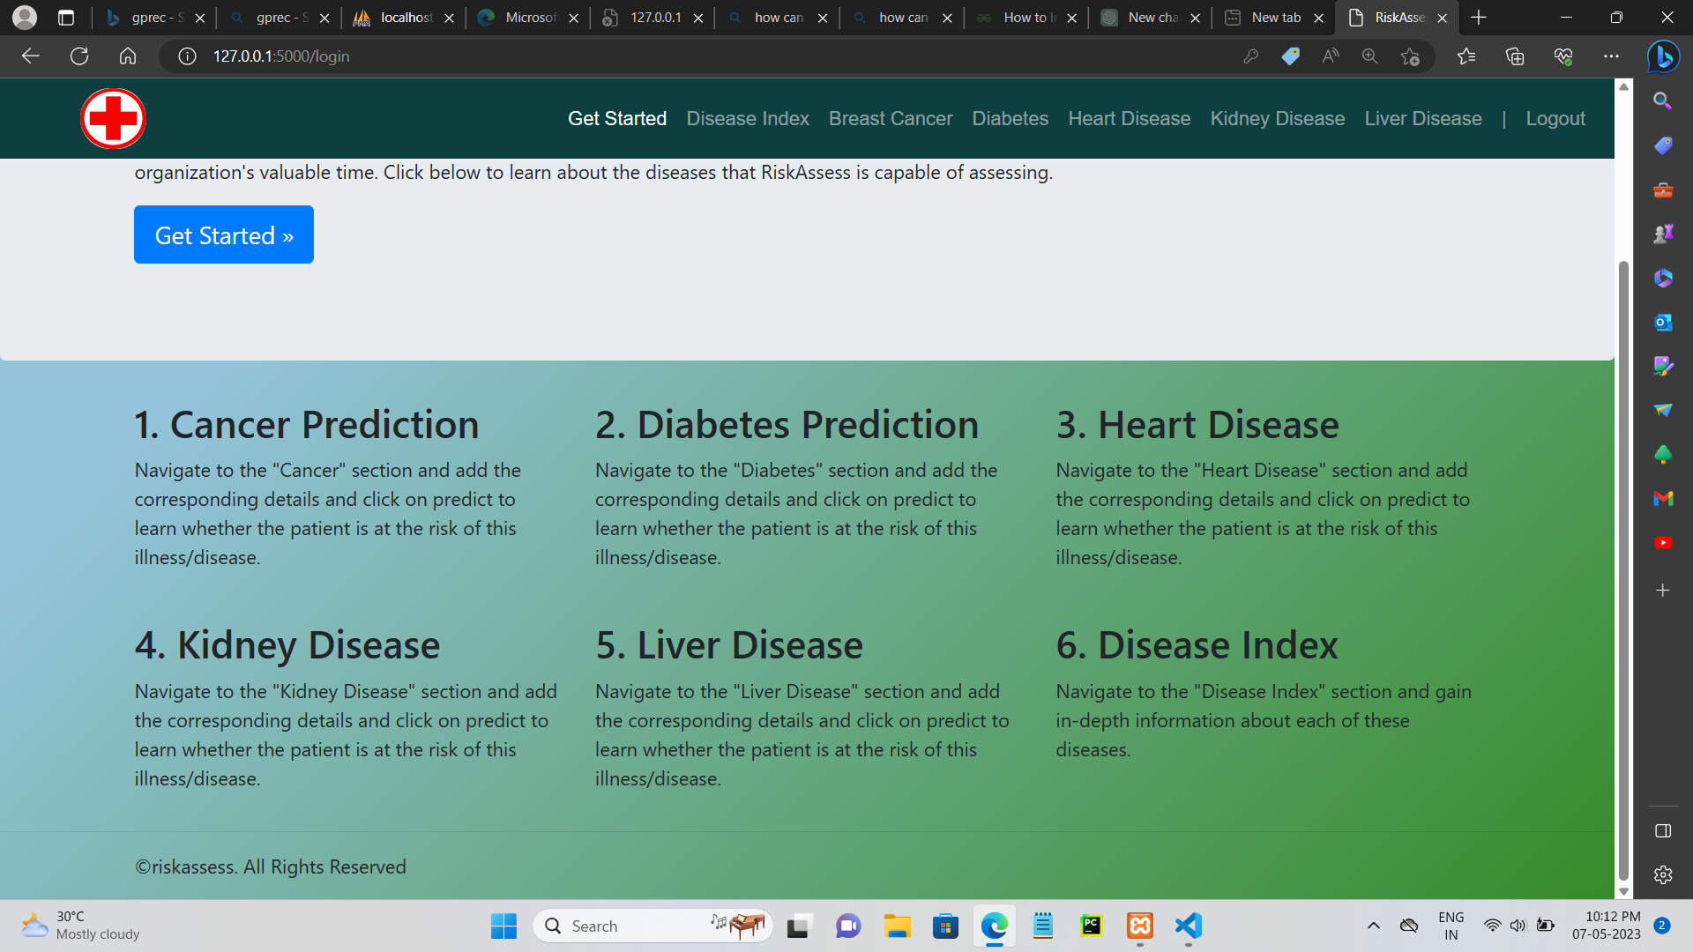Click the blue Get Started button
Image resolution: width=1693 pixels, height=952 pixels.
tap(224, 234)
